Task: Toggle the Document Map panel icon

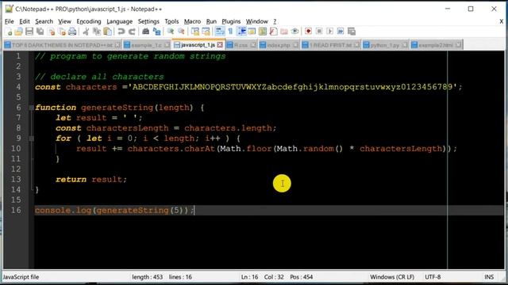Action: click(x=263, y=32)
